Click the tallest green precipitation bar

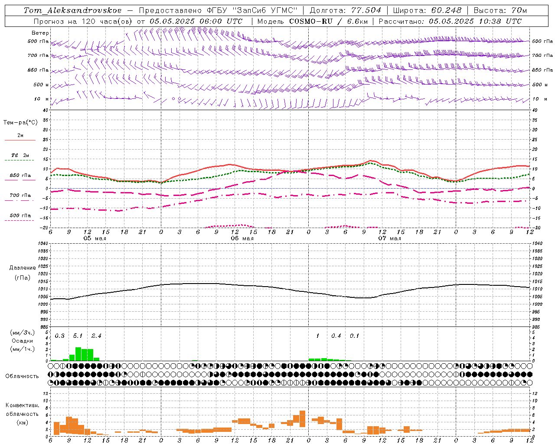coord(78,354)
